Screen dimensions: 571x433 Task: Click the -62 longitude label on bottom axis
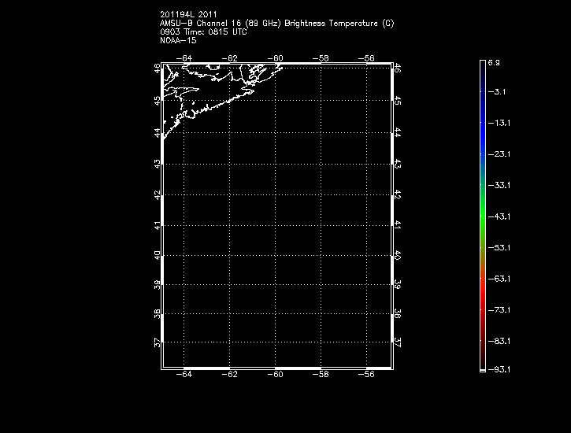[230, 376]
